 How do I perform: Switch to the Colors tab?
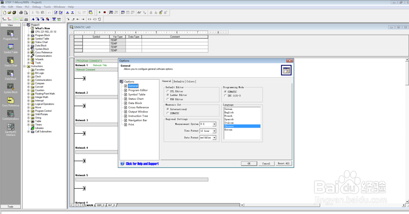(191, 81)
